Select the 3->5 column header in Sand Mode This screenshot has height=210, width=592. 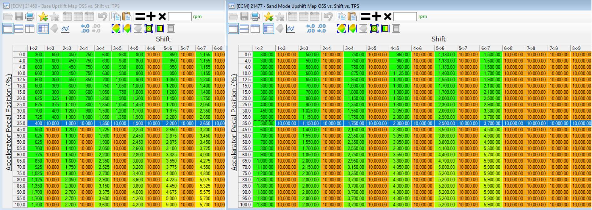click(378, 48)
